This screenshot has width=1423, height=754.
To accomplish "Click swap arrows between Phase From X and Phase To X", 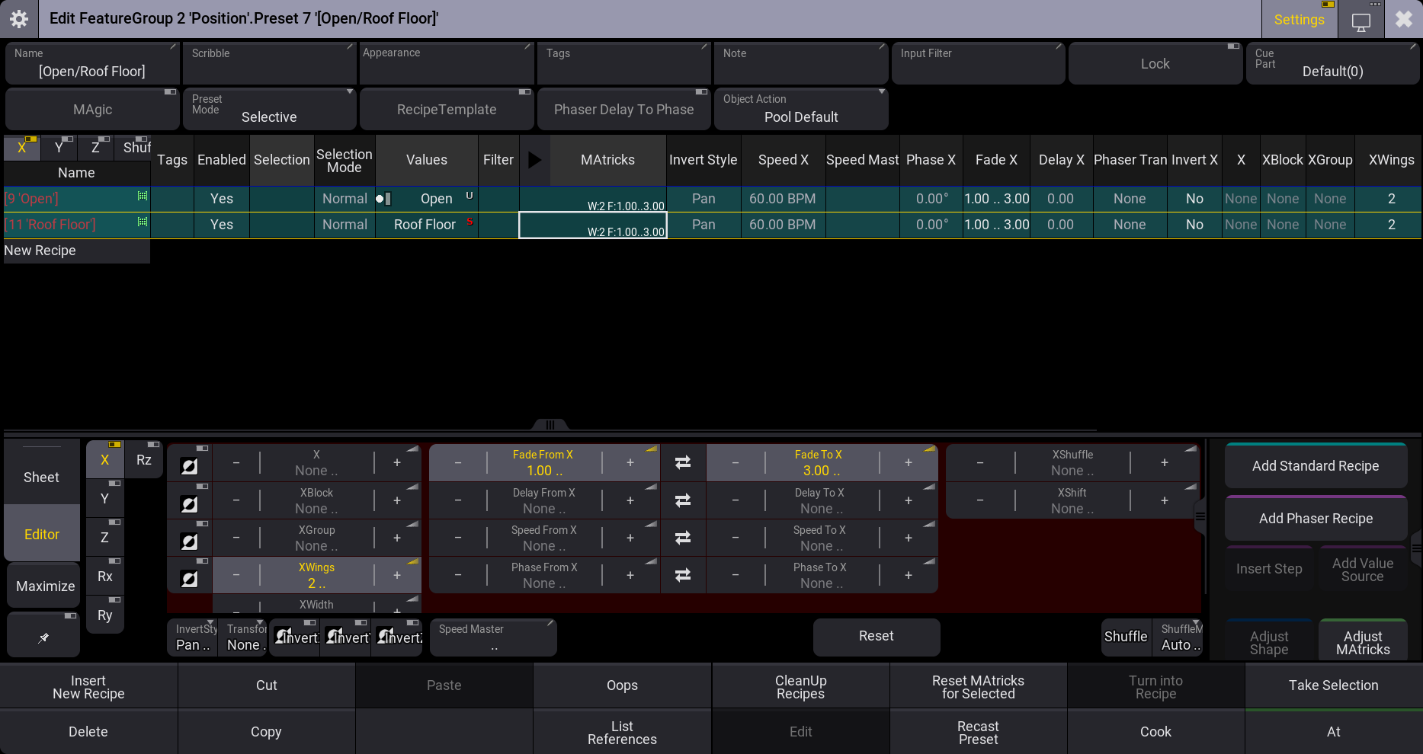I will click(683, 575).
